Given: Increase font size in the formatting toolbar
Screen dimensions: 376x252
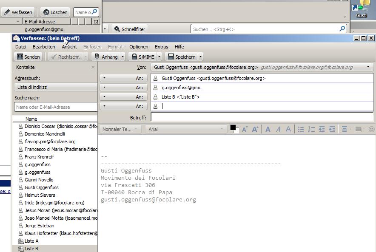Looking at the screenshot, I should (x=255, y=129).
